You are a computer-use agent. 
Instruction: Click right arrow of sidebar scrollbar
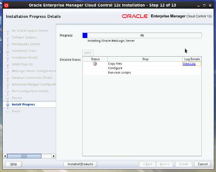54,156
